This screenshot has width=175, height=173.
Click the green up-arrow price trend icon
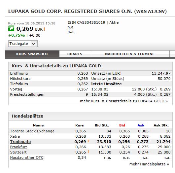pyautogui.click(x=11, y=28)
